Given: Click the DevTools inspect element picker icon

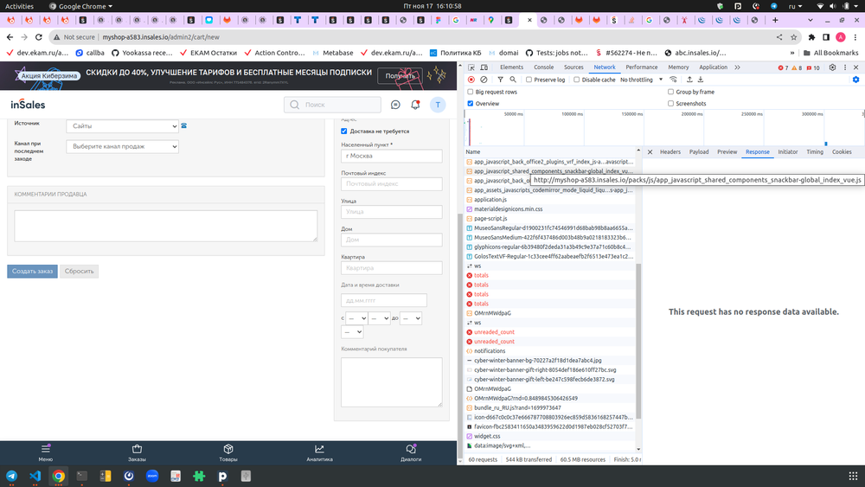Looking at the screenshot, I should [x=471, y=67].
